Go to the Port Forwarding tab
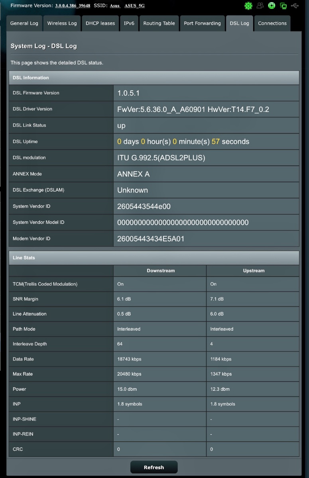The height and width of the screenshot is (478, 309). [x=202, y=24]
